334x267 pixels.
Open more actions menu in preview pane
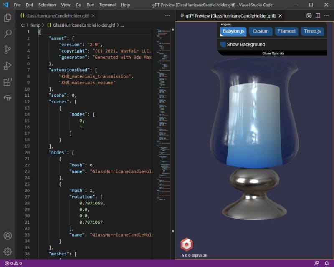(326, 15)
